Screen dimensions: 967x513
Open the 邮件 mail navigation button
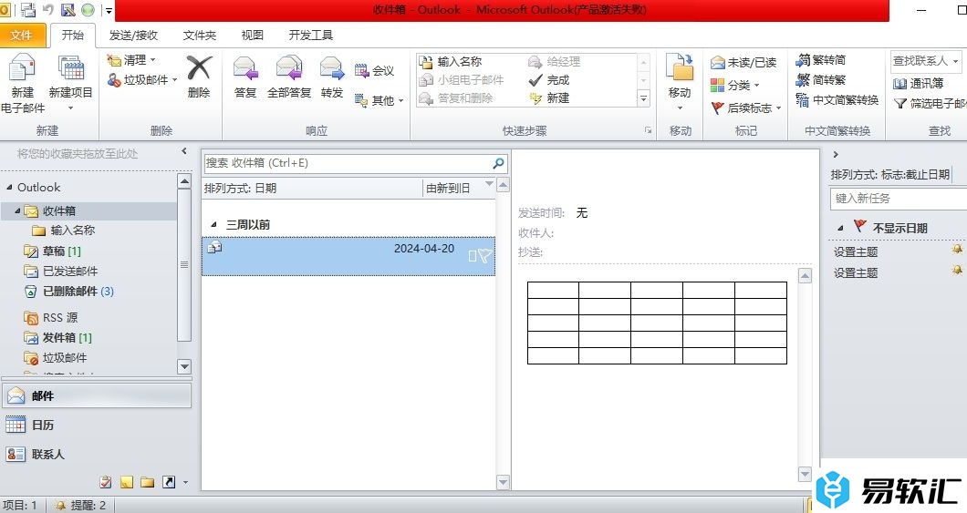tap(97, 395)
